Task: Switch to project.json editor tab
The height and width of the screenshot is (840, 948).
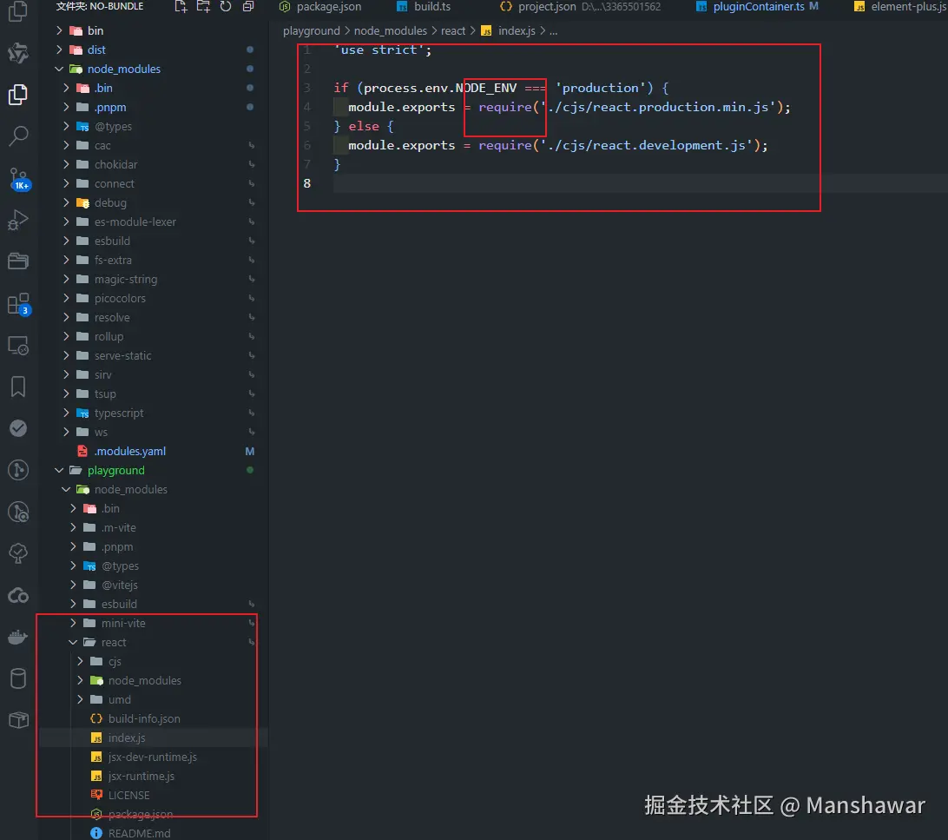Action: pos(581,7)
